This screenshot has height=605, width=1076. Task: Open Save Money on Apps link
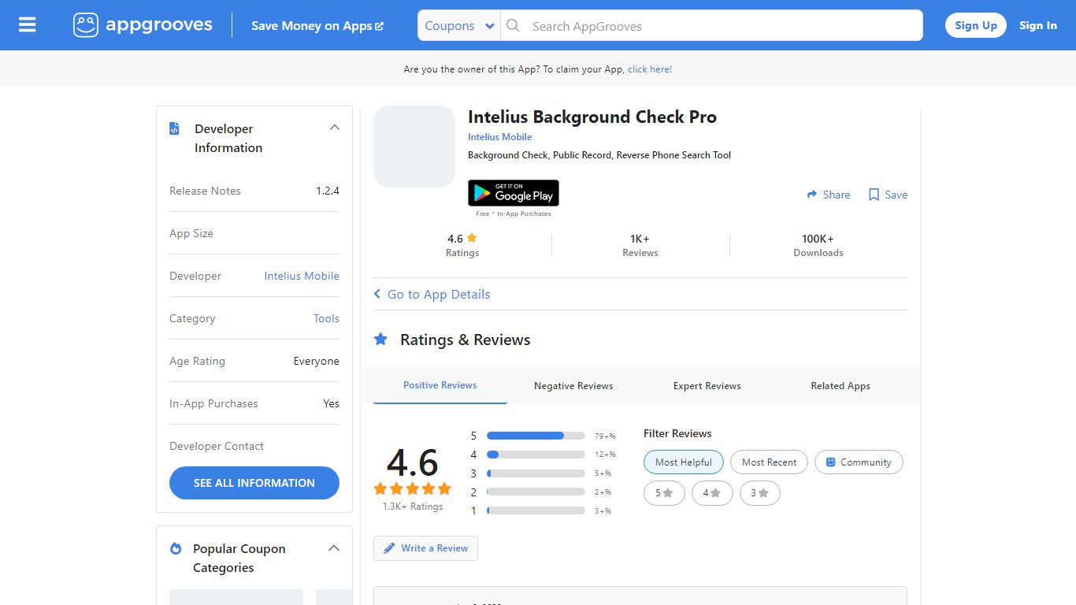317,26
